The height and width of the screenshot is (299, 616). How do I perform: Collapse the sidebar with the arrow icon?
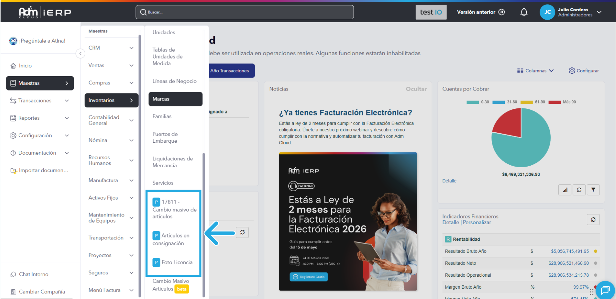80,54
